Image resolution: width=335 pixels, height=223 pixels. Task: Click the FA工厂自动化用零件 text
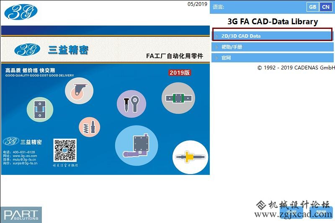tap(175, 56)
